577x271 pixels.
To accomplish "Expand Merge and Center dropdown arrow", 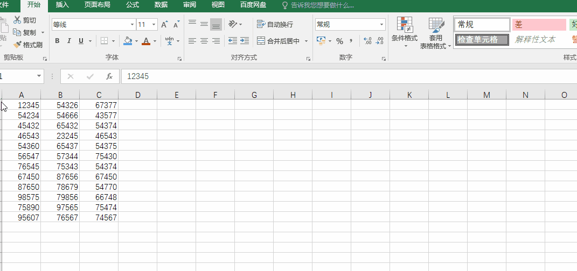I will tap(306, 41).
